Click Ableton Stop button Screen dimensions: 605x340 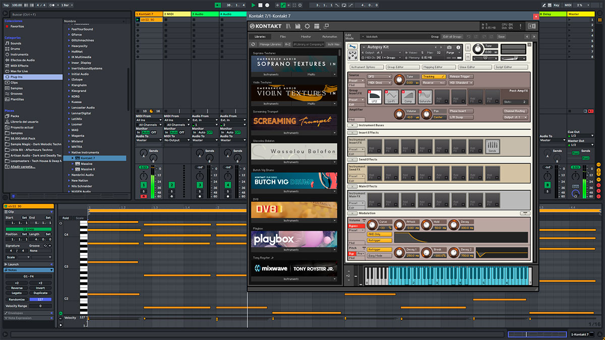point(260,5)
